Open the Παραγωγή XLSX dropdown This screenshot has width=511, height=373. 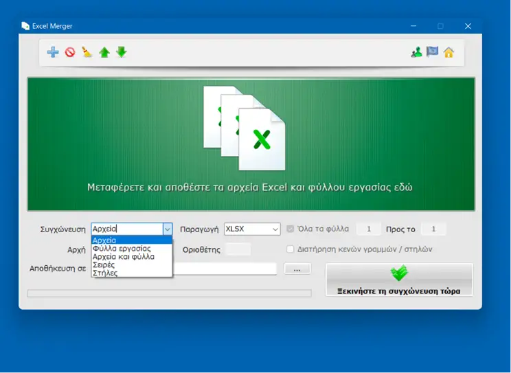(x=252, y=229)
